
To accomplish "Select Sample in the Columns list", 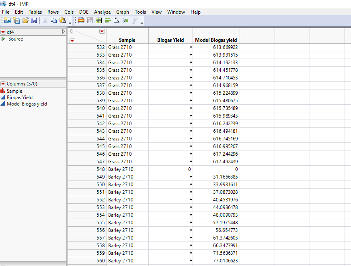I will [14, 91].
